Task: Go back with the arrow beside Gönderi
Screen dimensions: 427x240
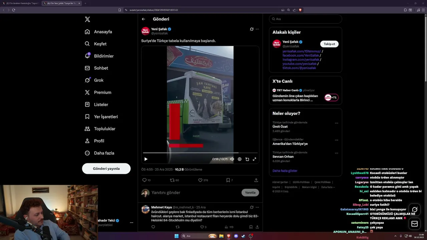Action: pyautogui.click(x=143, y=19)
